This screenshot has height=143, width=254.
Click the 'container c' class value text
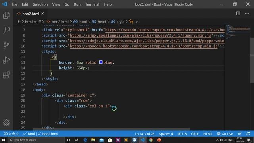pos(80,95)
